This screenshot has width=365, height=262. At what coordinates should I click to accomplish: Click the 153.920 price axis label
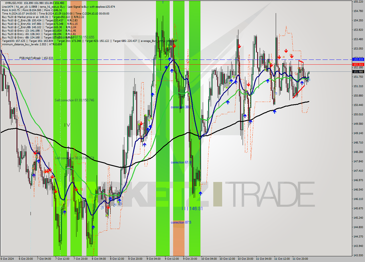click(x=358, y=30)
